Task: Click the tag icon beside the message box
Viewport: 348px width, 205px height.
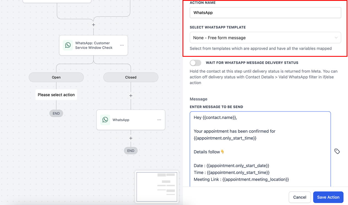Action: click(337, 151)
